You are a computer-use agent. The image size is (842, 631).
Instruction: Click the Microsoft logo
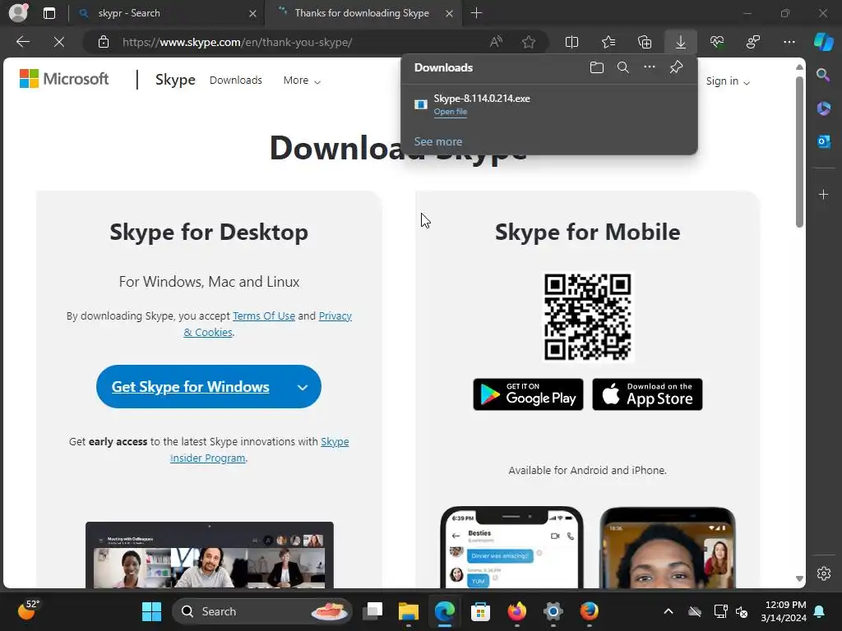click(x=64, y=79)
